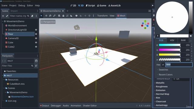Toggle visibility of the Cube node
This screenshot has height=109, width=194.
tap(36, 42)
